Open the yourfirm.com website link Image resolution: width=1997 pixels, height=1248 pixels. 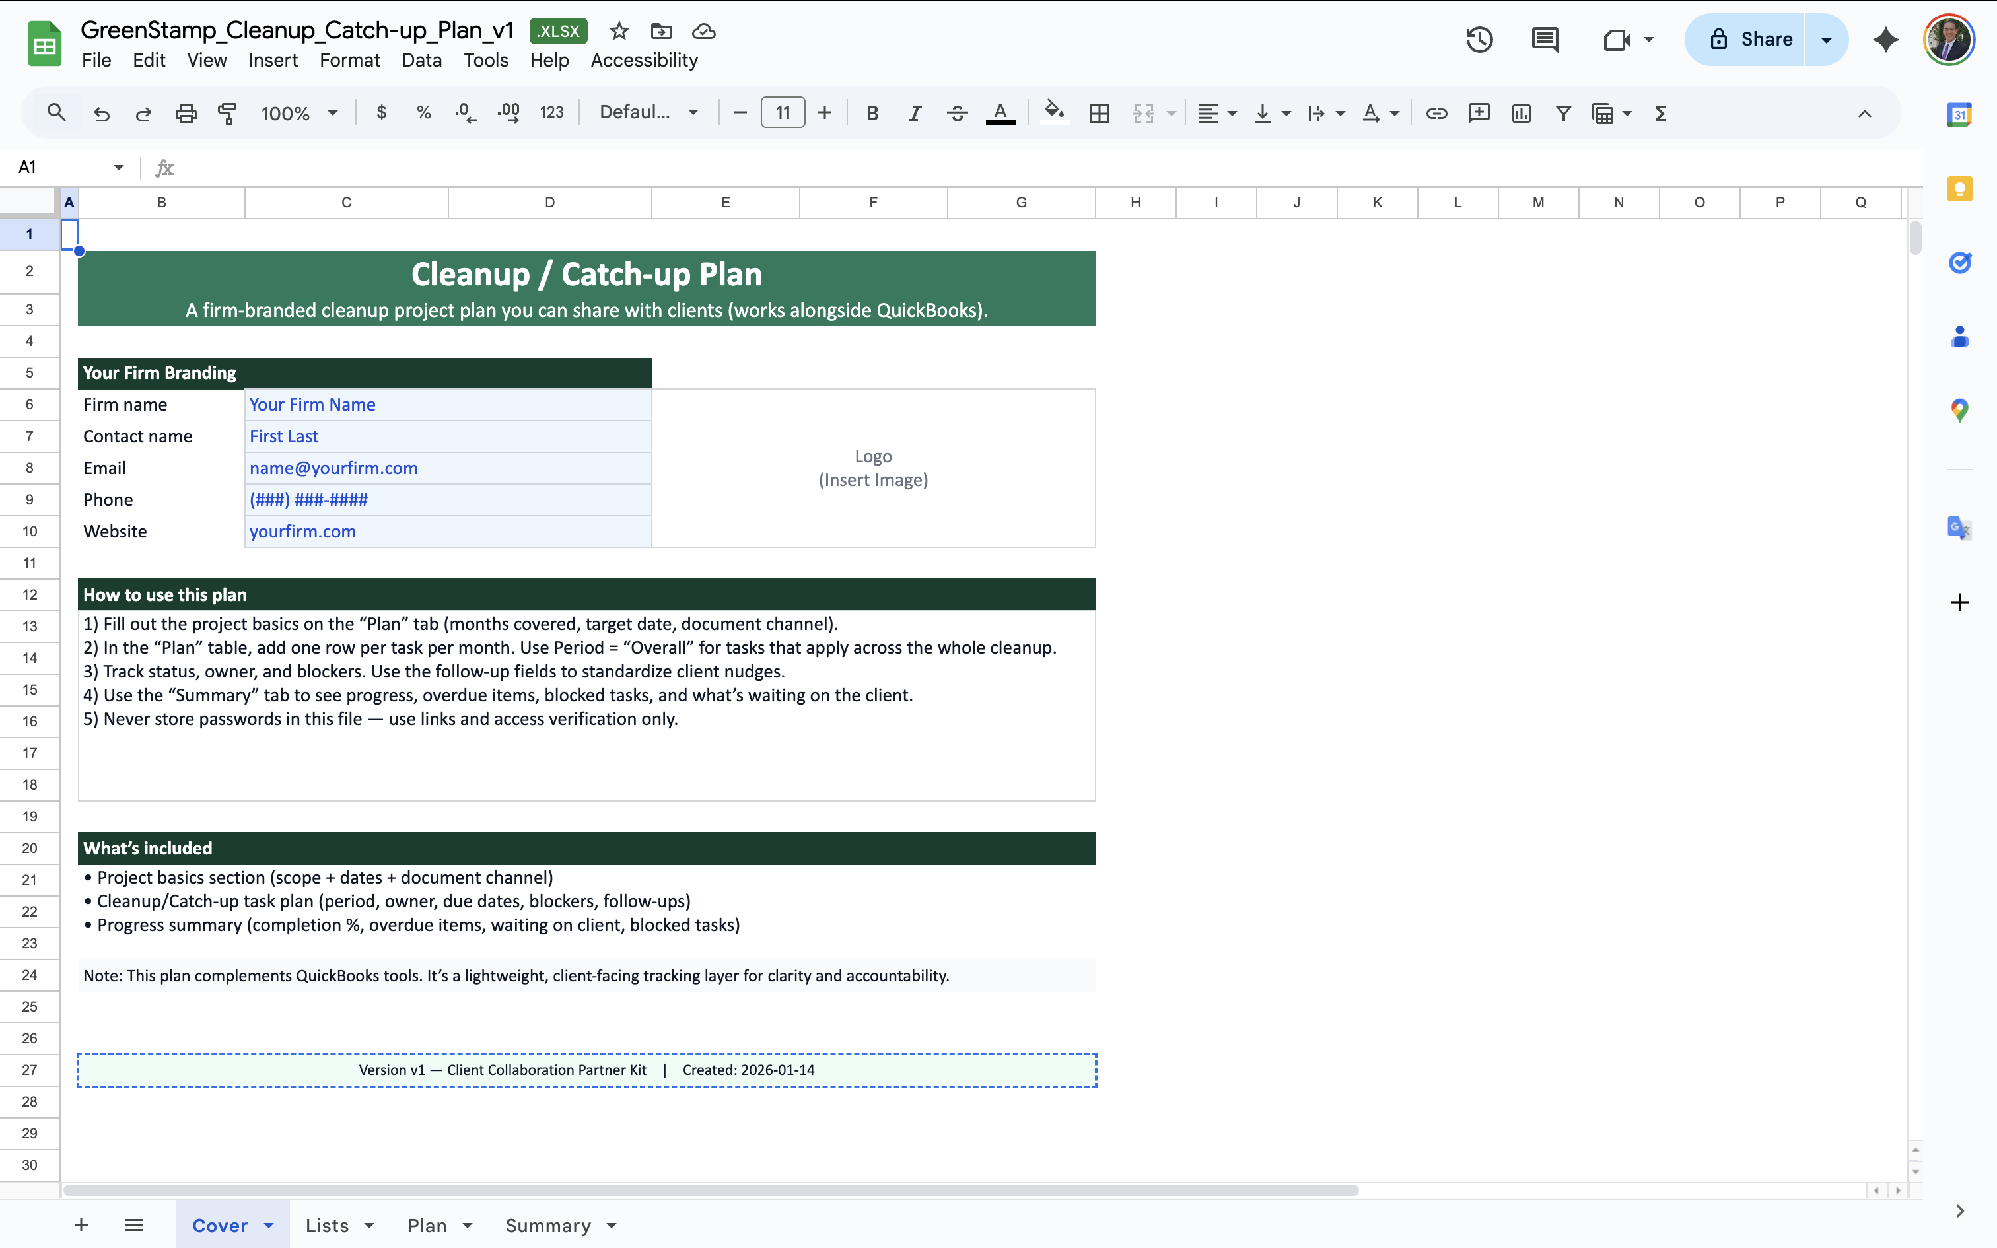[x=302, y=531]
